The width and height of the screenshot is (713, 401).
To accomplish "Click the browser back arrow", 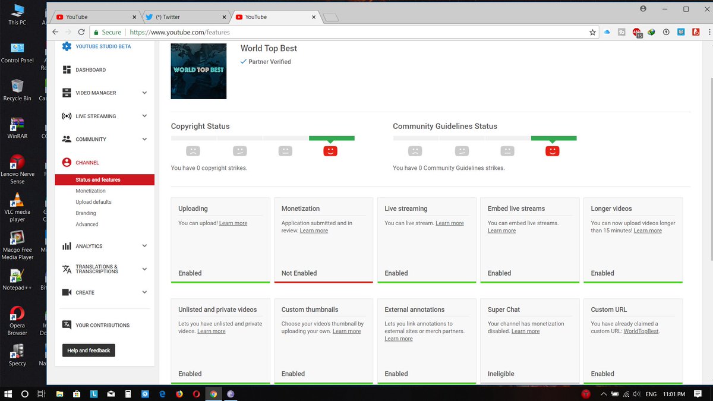I will [x=55, y=33].
